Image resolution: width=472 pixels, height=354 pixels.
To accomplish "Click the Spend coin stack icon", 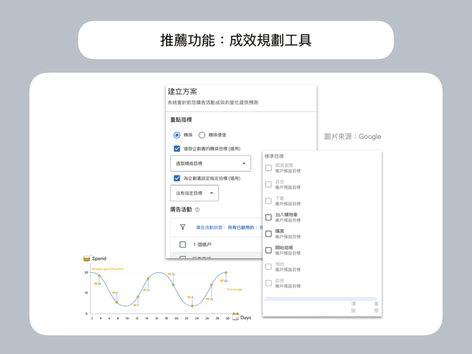I will [87, 259].
